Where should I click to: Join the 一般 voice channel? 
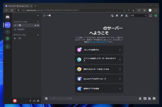[x=19, y=38]
